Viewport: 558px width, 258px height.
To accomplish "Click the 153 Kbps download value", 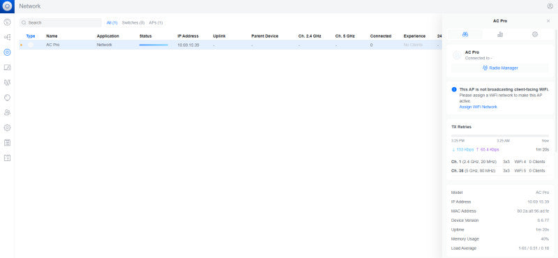I will tap(462, 150).
